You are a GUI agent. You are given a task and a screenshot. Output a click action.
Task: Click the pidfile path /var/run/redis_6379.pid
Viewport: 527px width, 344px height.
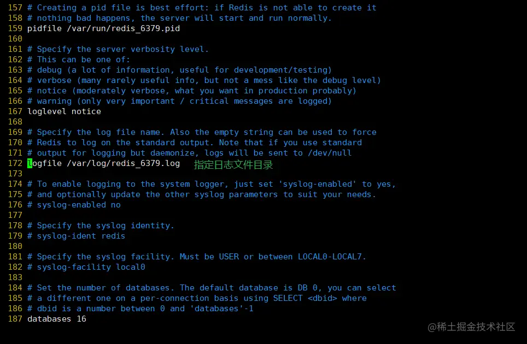(x=124, y=28)
